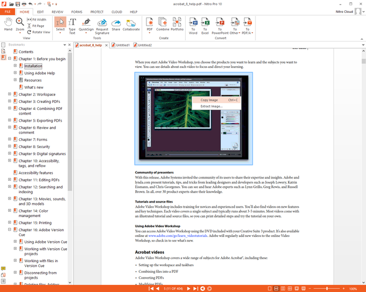Choose the Type Text tool
Screen dimensions: 366x292
point(72,26)
